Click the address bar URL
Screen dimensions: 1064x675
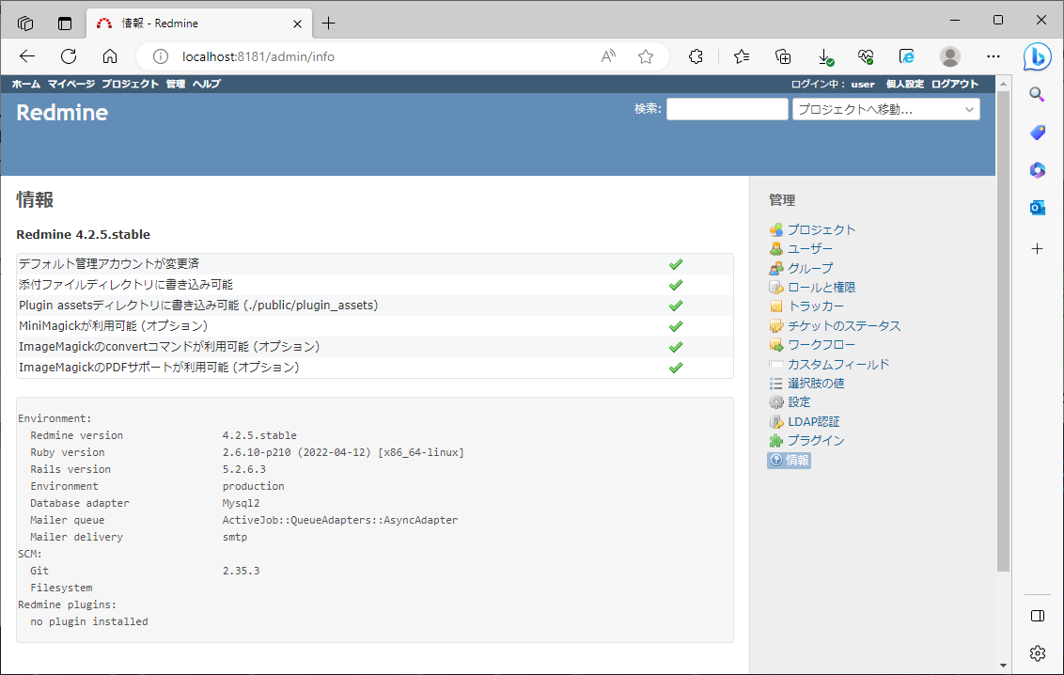258,56
